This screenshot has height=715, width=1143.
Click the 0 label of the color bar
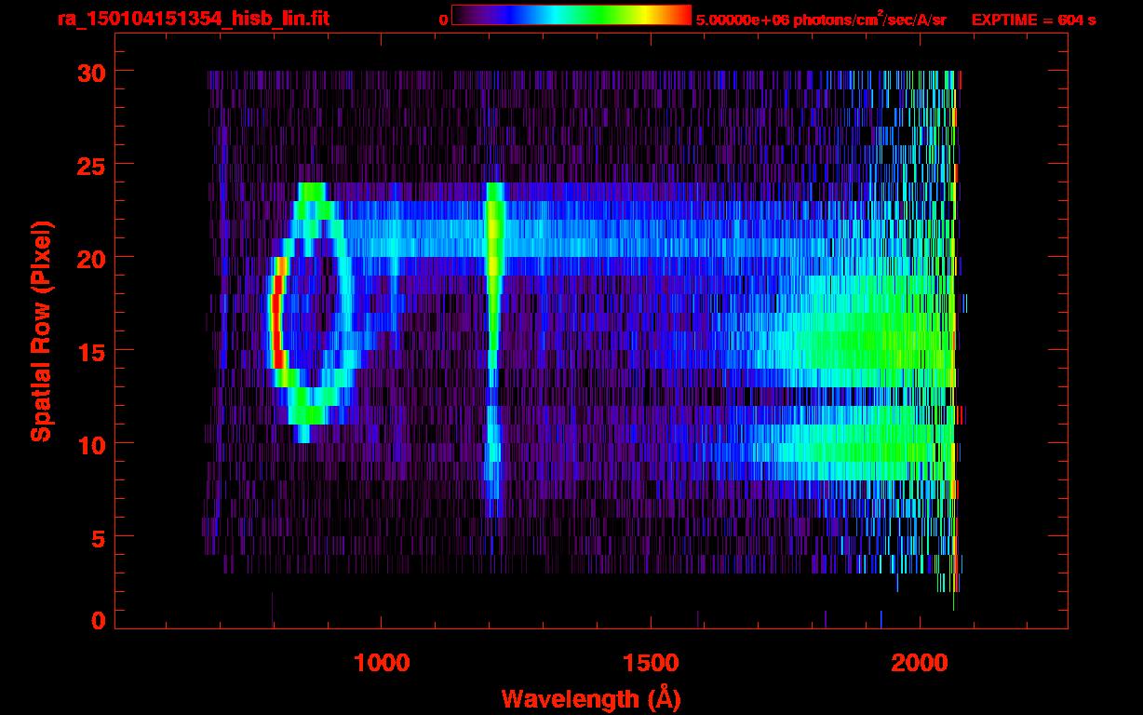(443, 20)
